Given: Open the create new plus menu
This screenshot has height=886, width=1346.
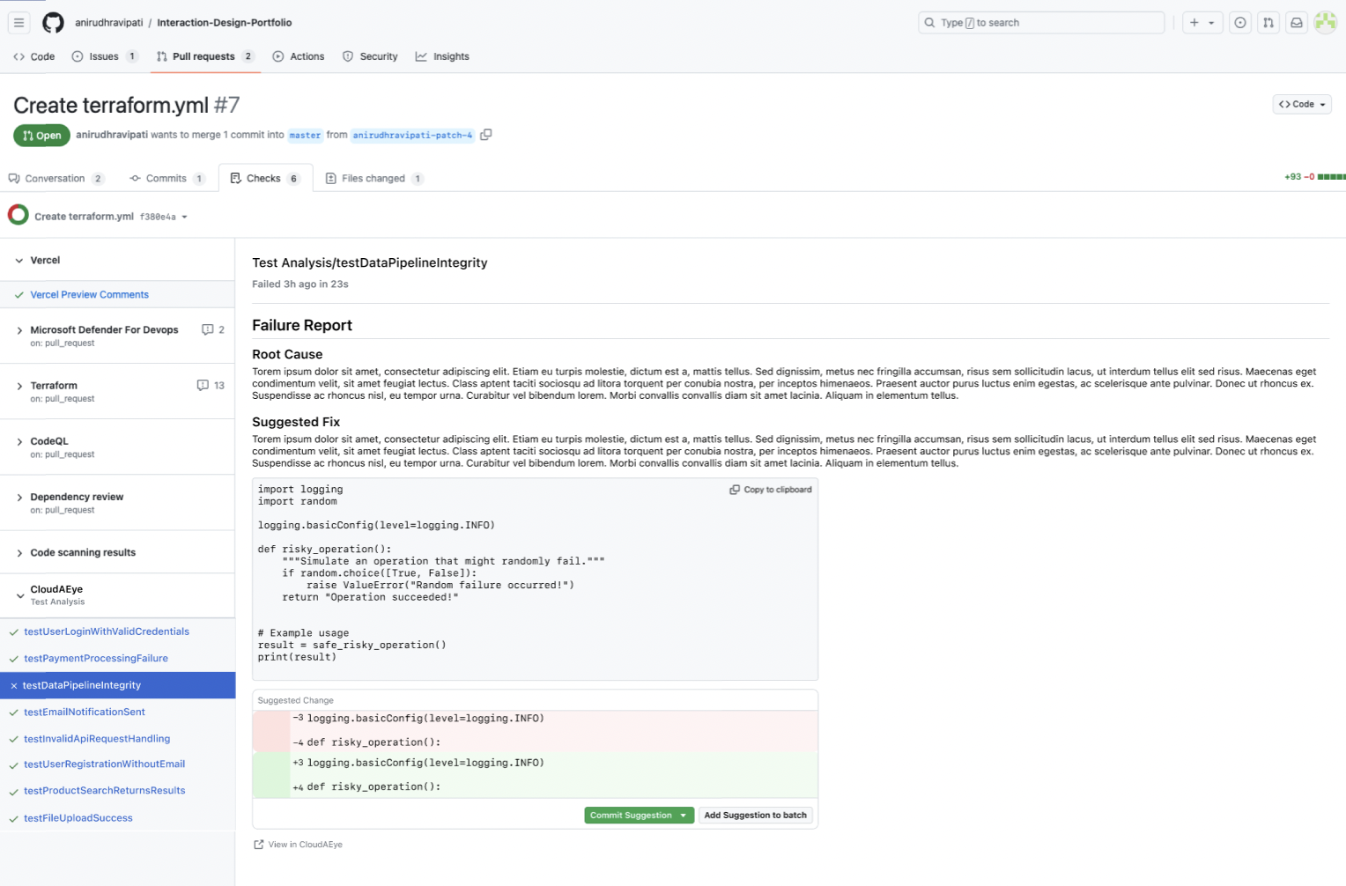Looking at the screenshot, I should (x=1194, y=23).
